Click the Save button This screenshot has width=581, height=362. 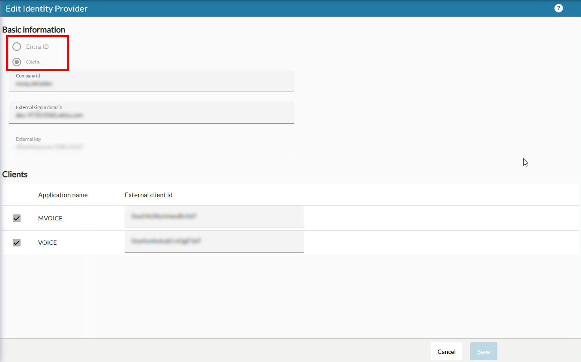pos(484,351)
